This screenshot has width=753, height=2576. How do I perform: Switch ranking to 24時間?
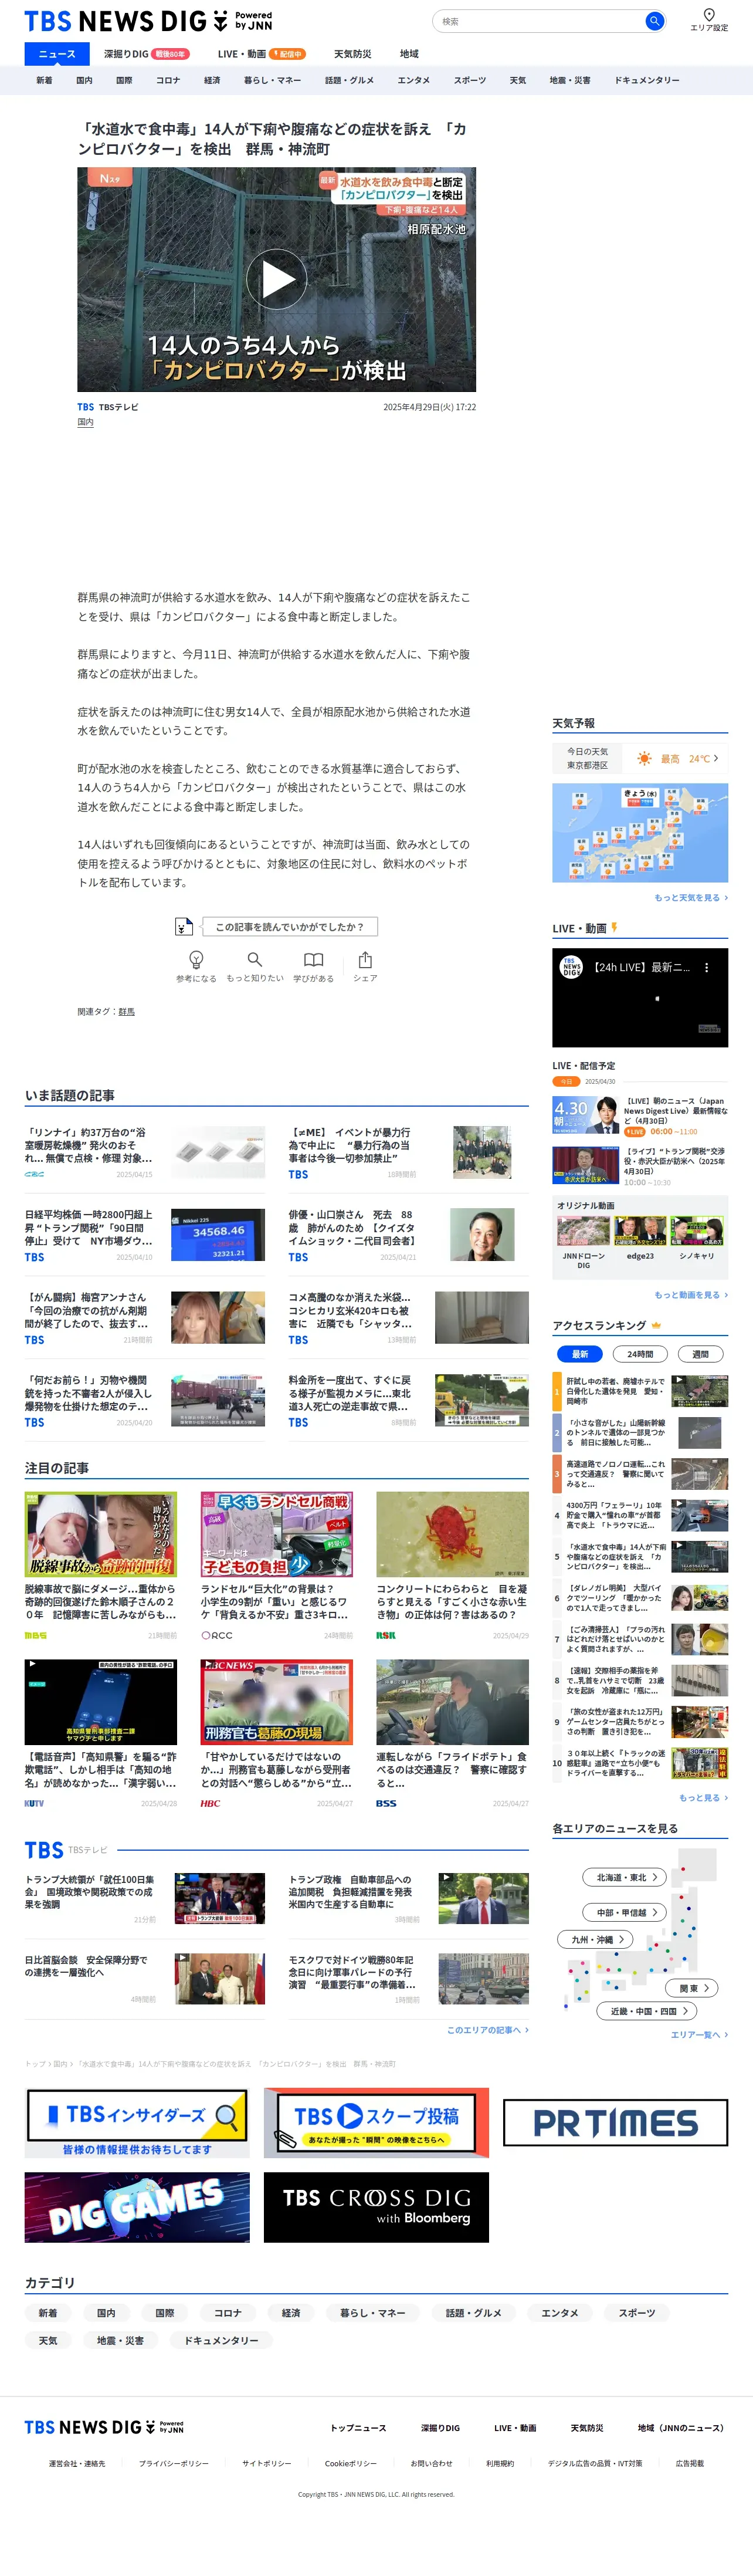click(640, 1354)
